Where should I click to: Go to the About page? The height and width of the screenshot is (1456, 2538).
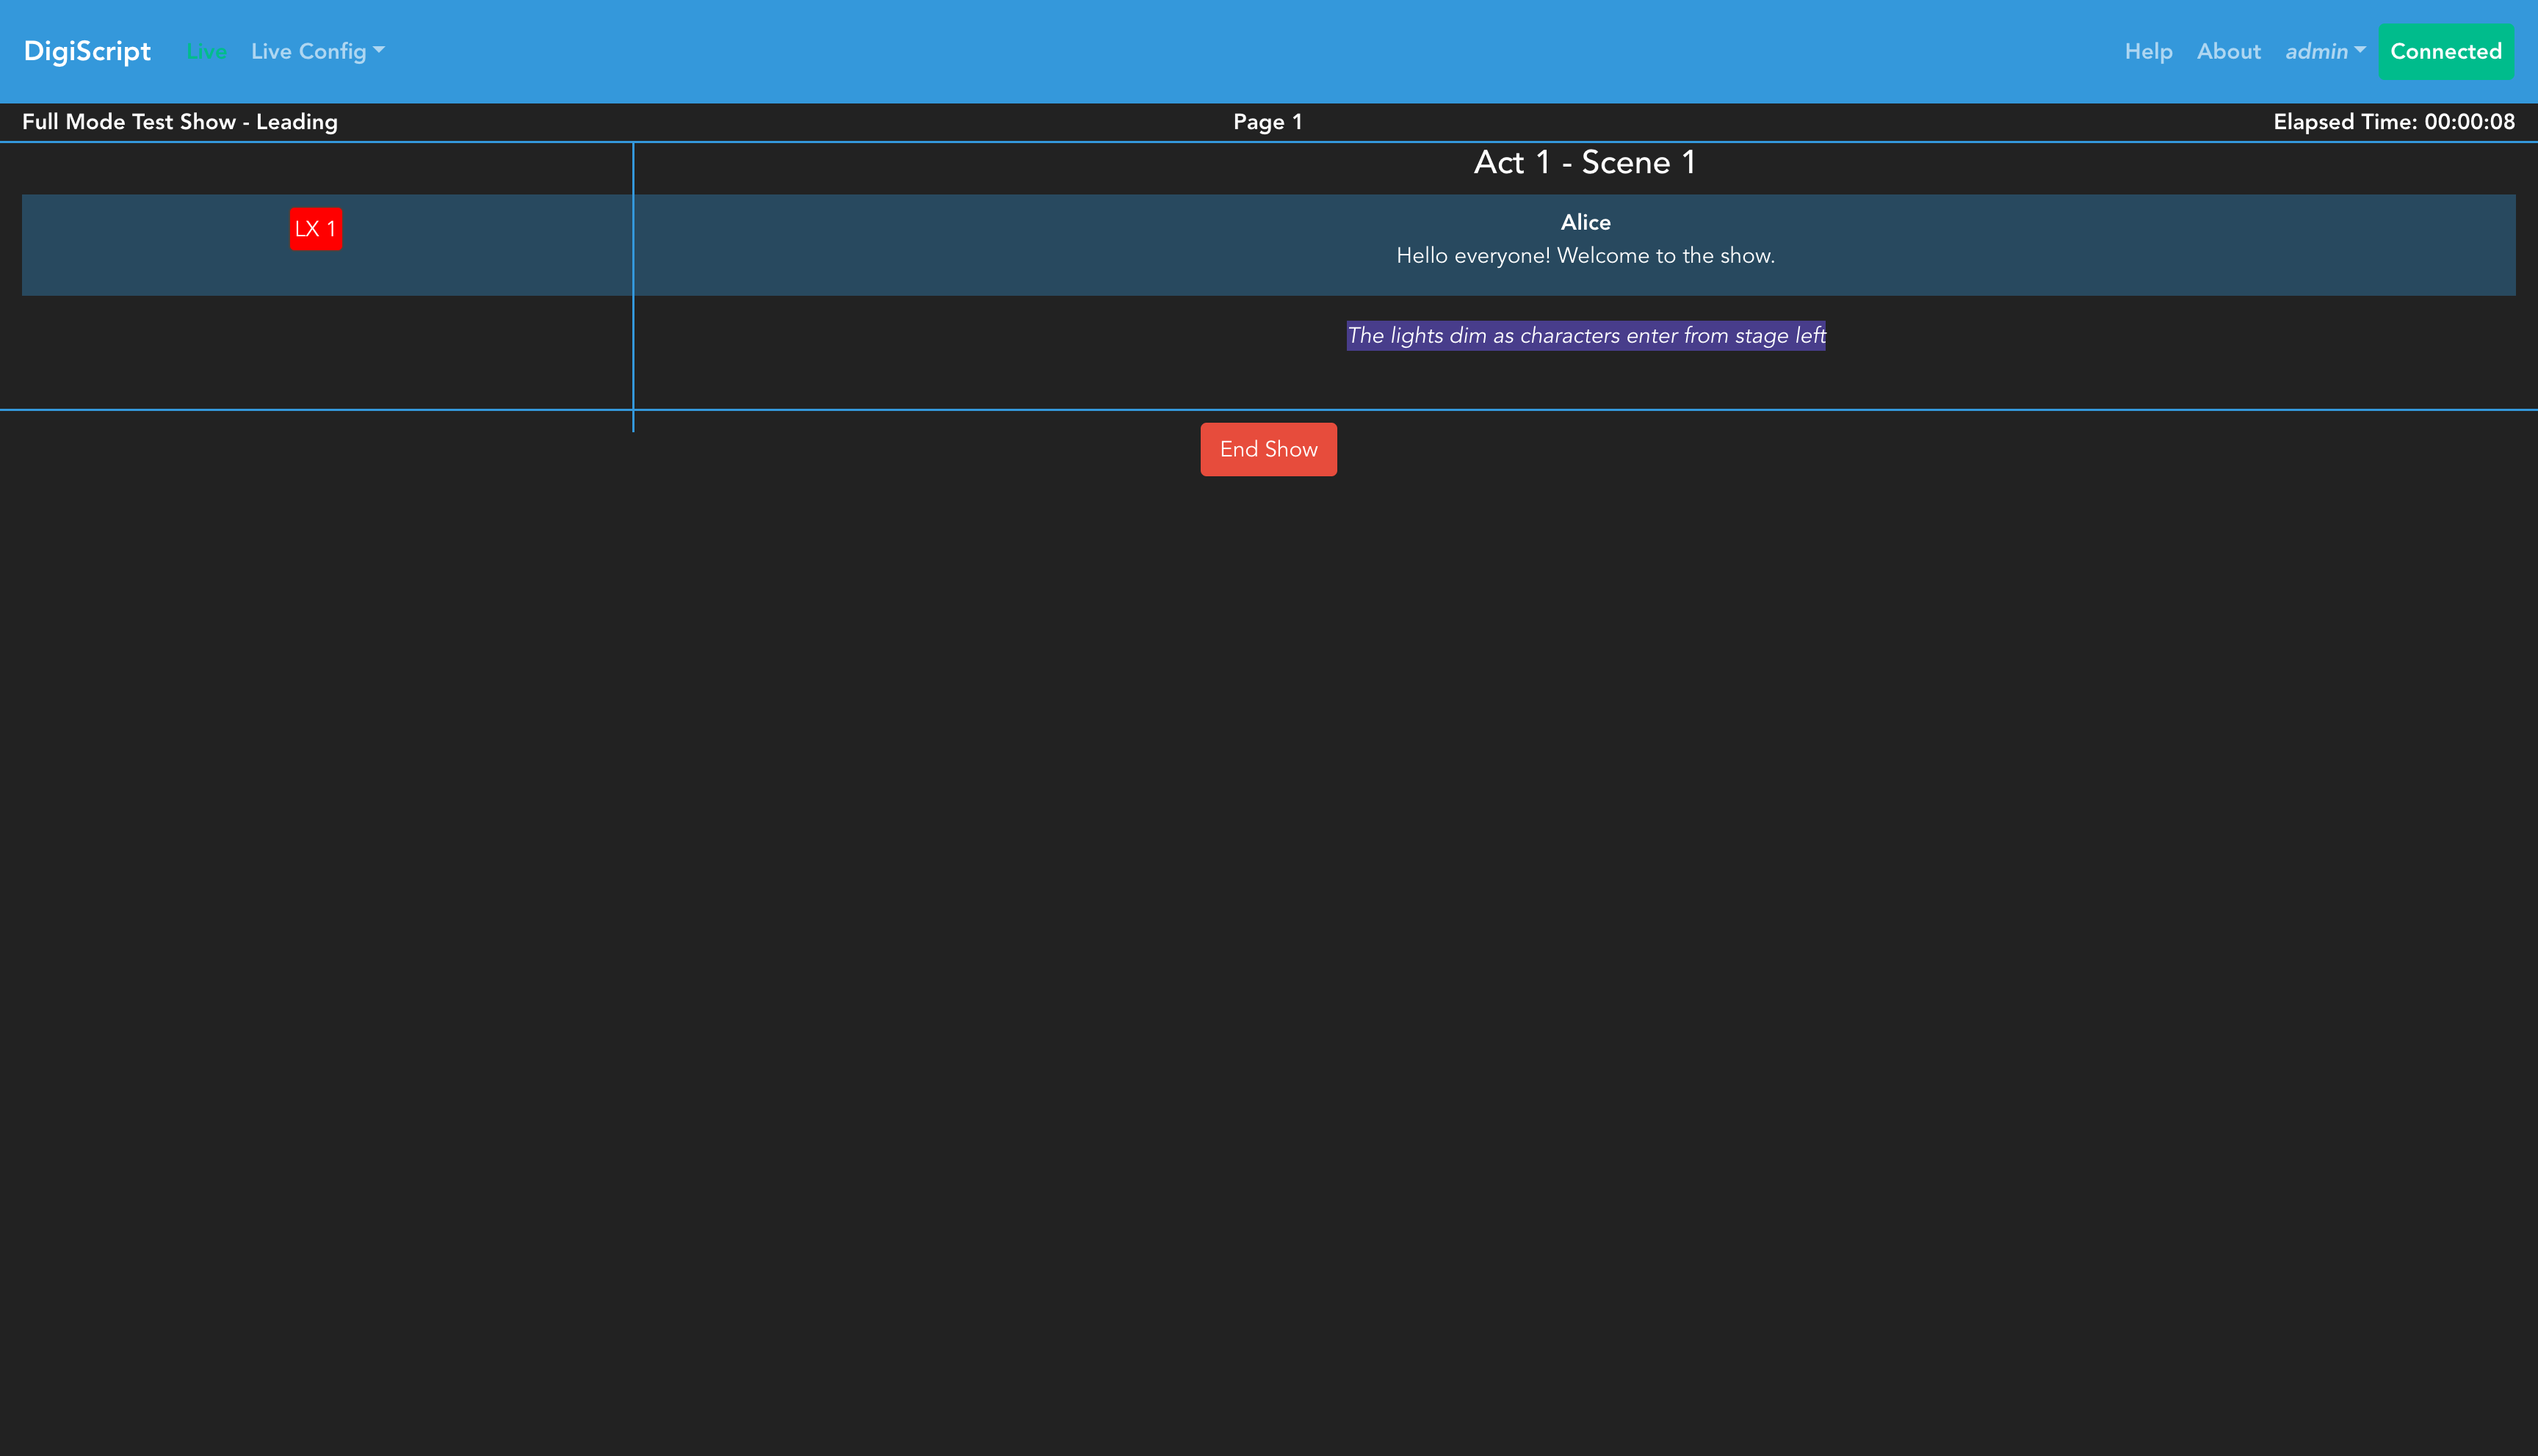pos(2228,51)
